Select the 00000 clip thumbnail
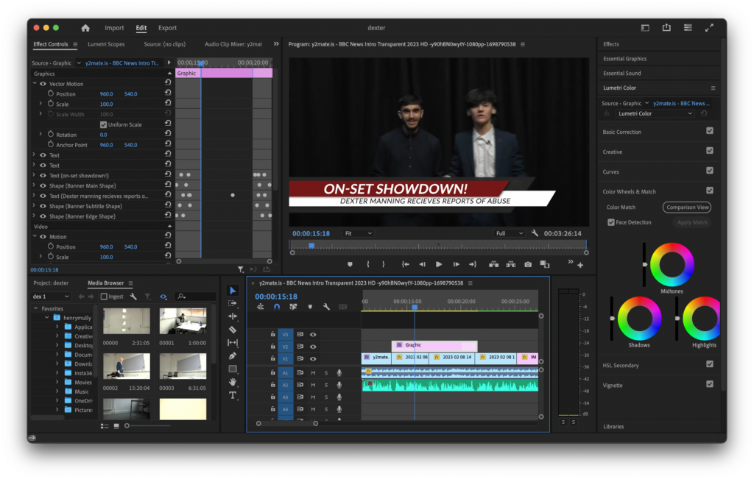Screen dimensions: 754x479 click(127, 321)
